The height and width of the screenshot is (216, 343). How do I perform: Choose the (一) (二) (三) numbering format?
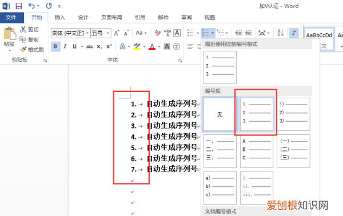[x=293, y=151]
